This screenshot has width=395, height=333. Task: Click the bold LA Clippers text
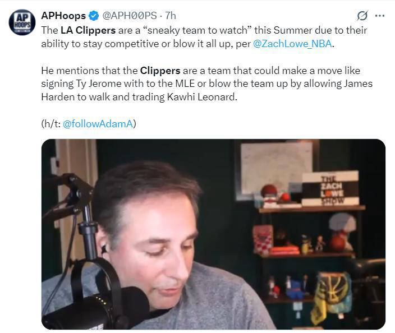(88, 30)
